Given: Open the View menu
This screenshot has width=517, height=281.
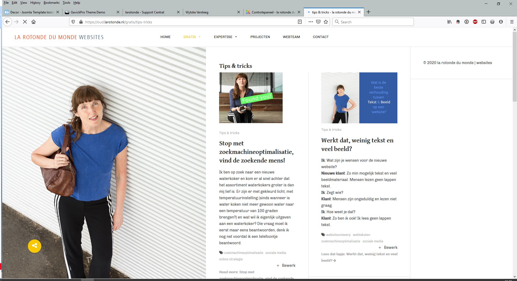Looking at the screenshot, I should (24, 3).
